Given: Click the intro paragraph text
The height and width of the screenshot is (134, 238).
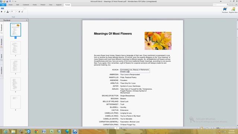Looking at the screenshot, I should point(132,60).
